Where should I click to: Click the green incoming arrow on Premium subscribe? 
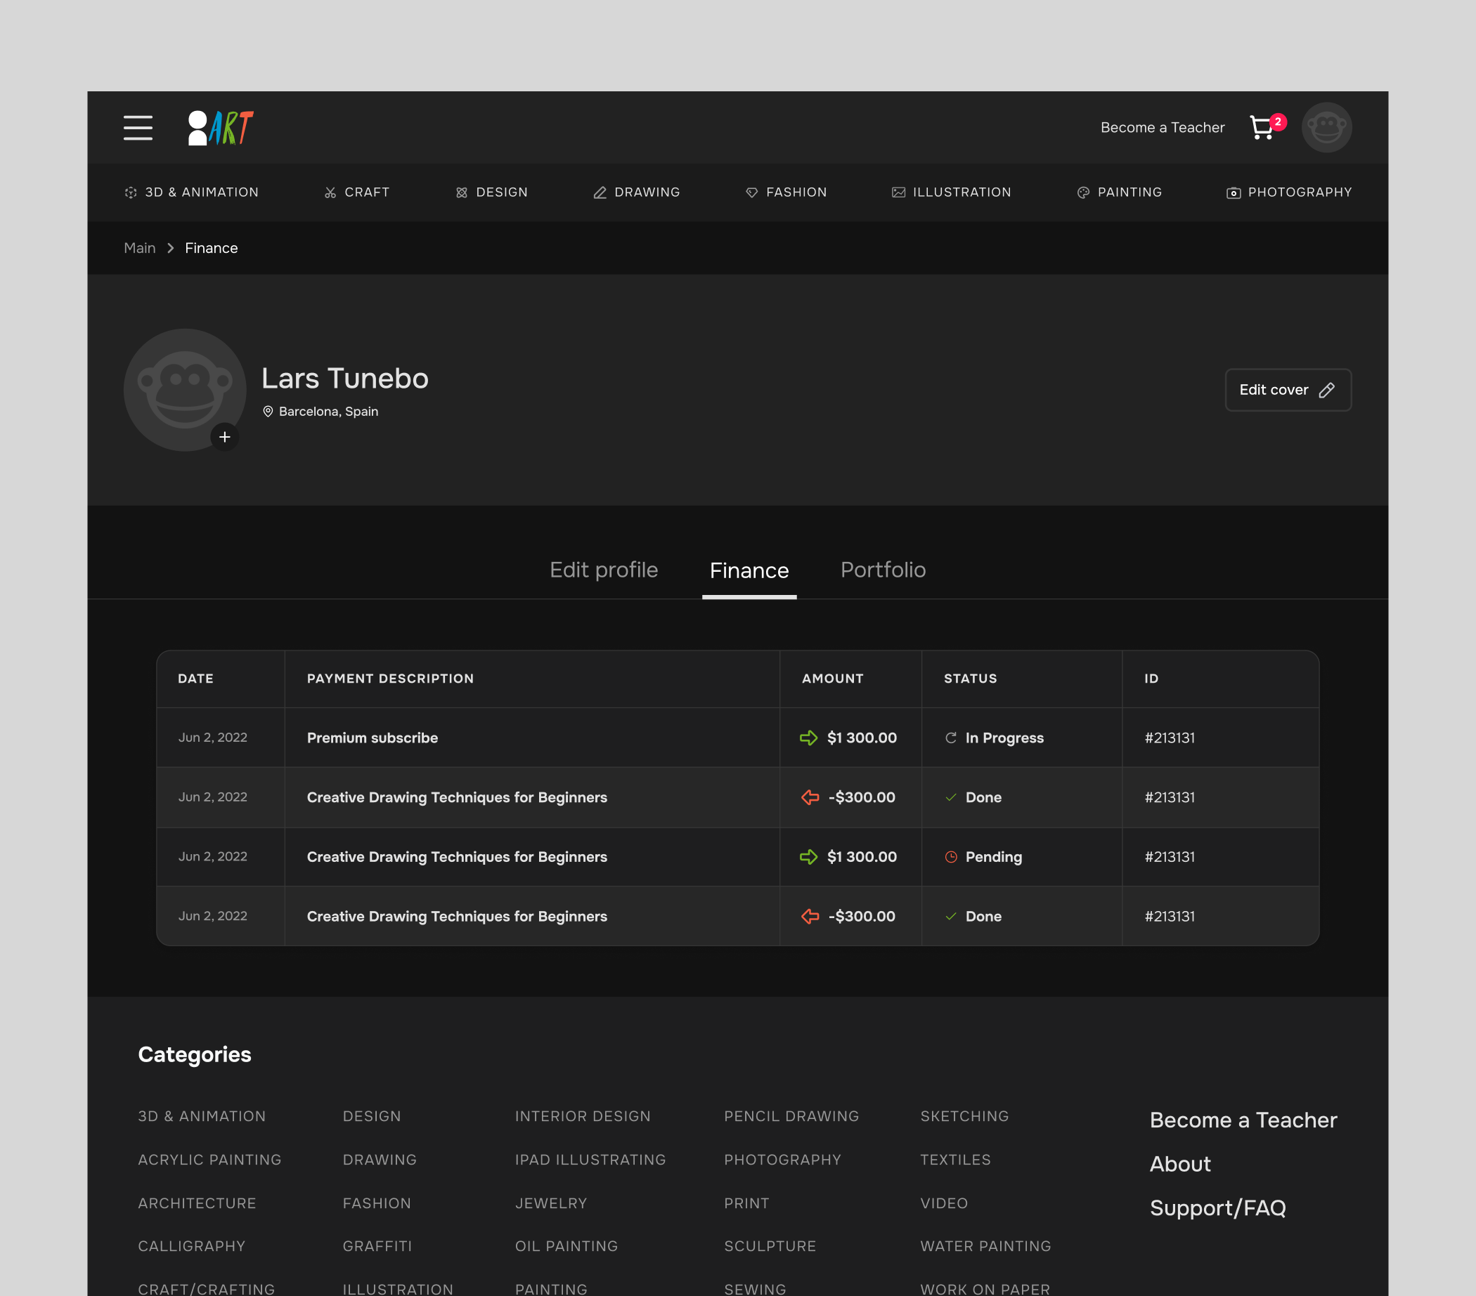[808, 738]
